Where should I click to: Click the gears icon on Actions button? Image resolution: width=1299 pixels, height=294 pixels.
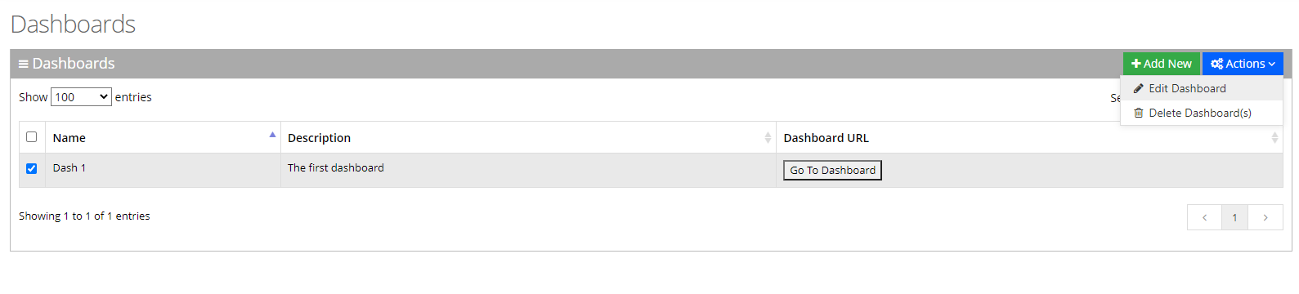point(1216,64)
